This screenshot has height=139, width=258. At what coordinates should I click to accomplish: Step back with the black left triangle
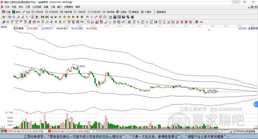point(51,17)
